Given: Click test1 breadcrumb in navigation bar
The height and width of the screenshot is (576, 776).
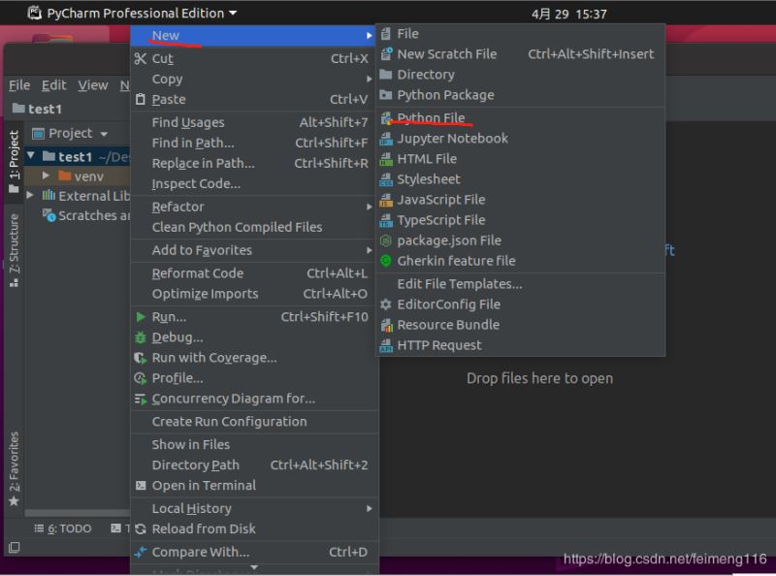Looking at the screenshot, I should (37, 109).
